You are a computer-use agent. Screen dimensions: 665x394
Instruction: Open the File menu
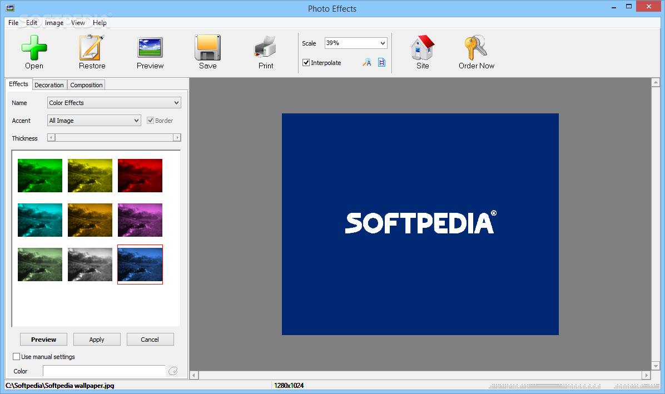point(13,22)
